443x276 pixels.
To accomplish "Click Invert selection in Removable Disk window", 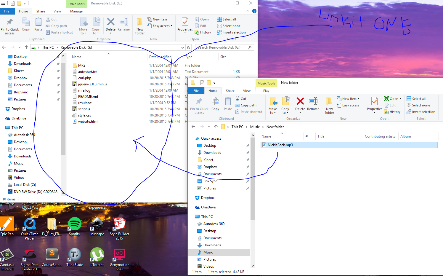I will (x=231, y=32).
